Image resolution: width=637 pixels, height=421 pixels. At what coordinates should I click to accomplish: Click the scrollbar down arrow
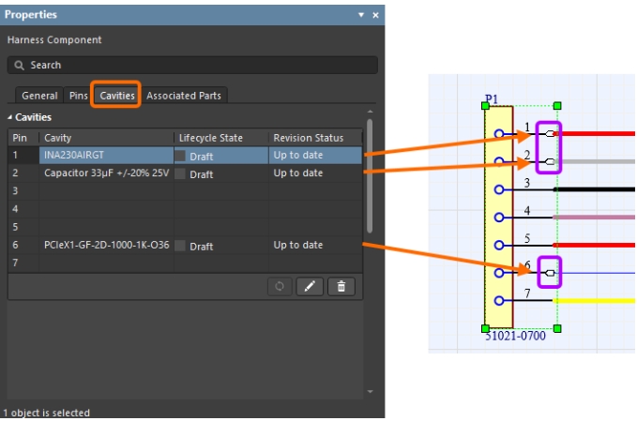pos(370,391)
